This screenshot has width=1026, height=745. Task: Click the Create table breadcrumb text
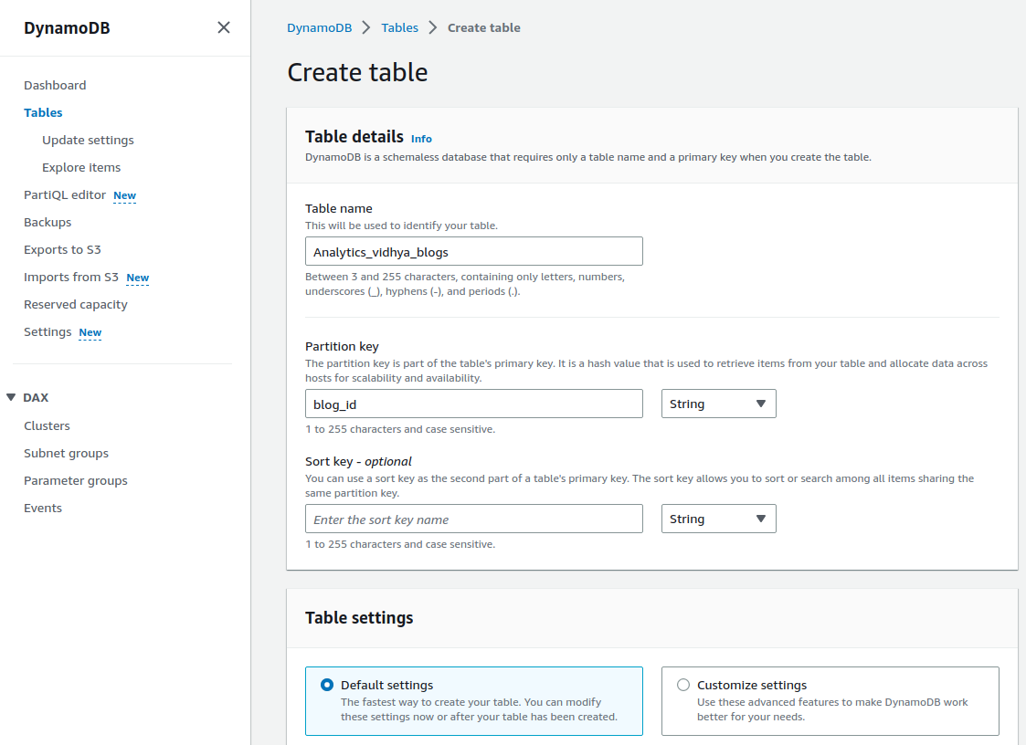pos(484,27)
